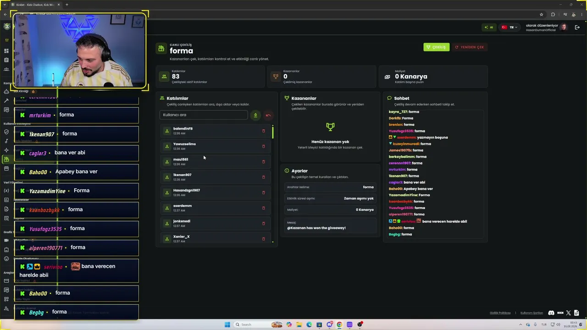This screenshot has width=587, height=330.
Task: Click the Baho00 message Apabey bana ver
Action: 411,189
